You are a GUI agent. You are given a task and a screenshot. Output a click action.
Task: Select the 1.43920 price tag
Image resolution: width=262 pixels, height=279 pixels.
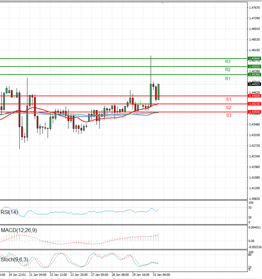254,112
